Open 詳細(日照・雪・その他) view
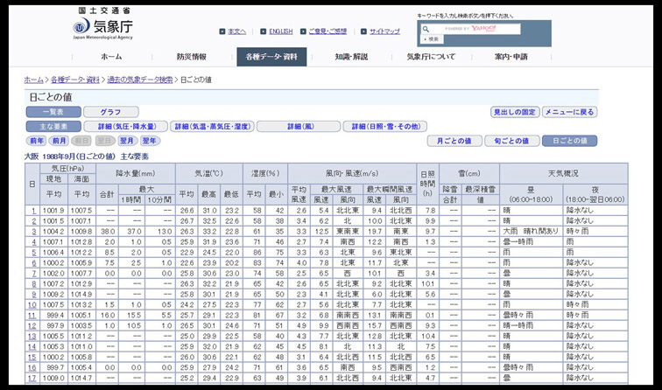 point(385,127)
